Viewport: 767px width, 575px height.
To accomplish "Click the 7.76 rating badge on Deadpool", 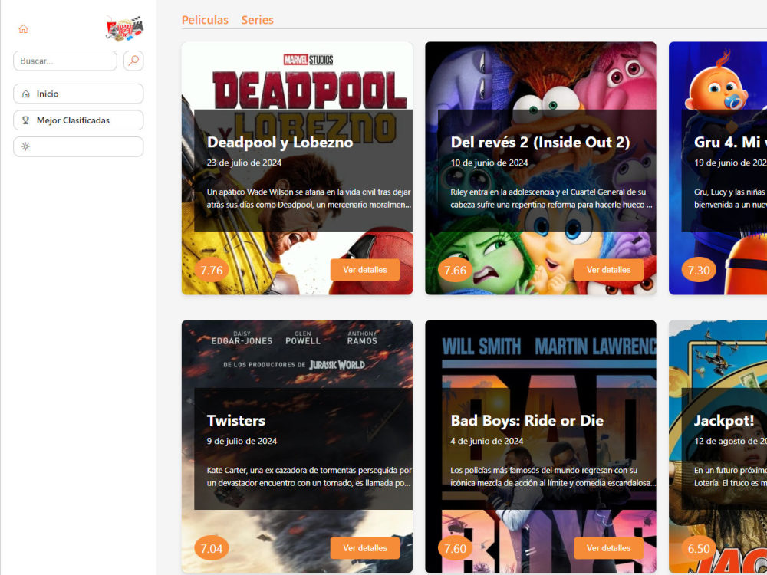I will click(x=212, y=270).
